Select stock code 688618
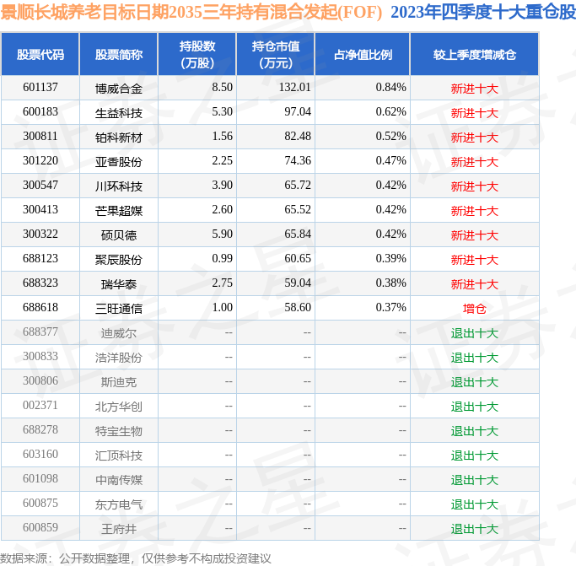 (x=40, y=307)
